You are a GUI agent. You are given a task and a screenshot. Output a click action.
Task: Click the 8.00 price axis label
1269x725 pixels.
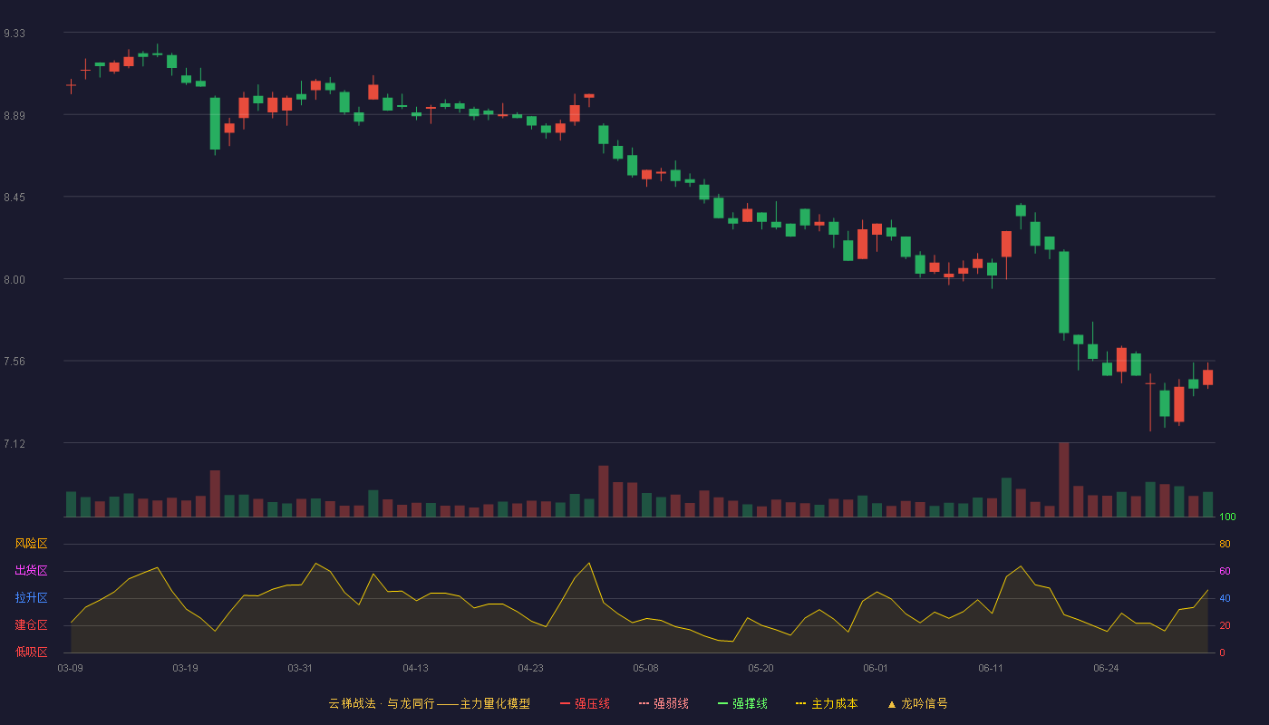pos(15,279)
